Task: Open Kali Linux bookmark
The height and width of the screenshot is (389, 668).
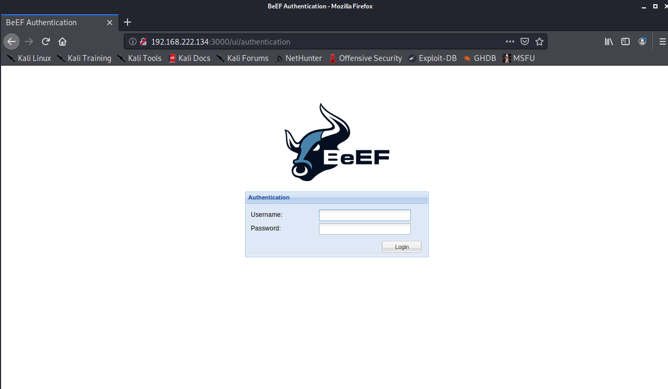Action: (29, 58)
